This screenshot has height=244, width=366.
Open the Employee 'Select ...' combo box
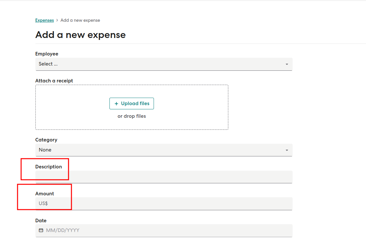point(164,64)
